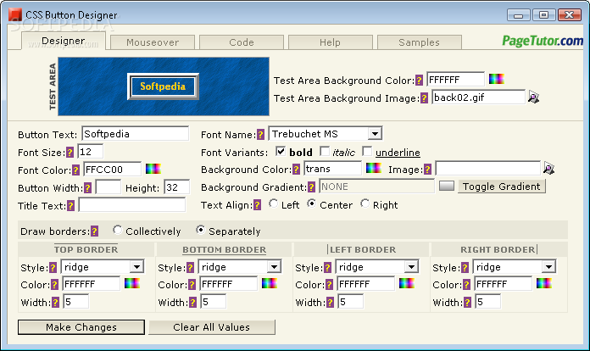Open help for Test Area Background Image
The width and height of the screenshot is (590, 351).
point(424,98)
